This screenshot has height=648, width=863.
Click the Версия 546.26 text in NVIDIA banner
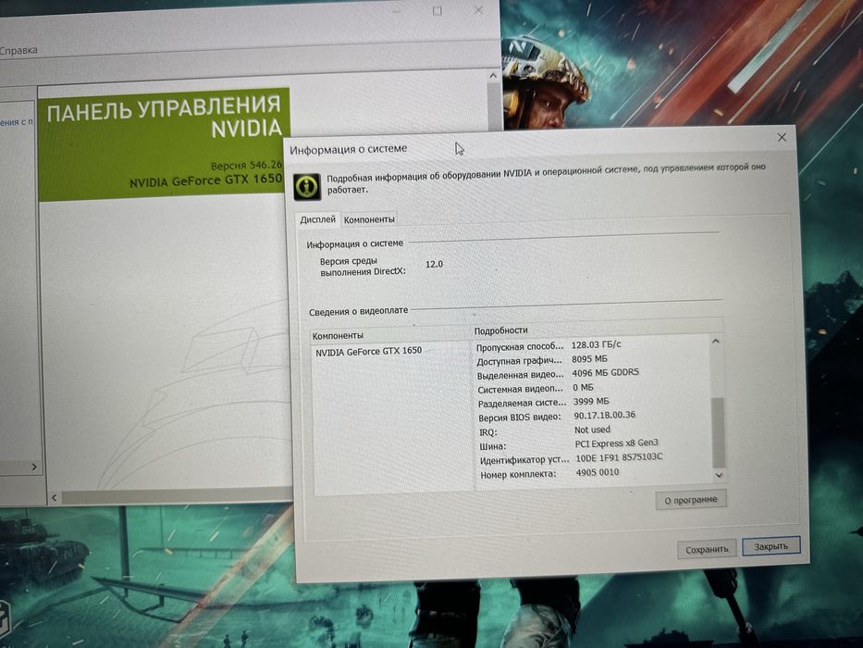point(246,165)
